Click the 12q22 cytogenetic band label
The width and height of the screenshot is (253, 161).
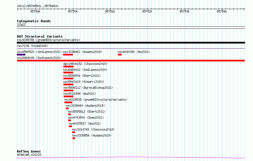point(21,24)
